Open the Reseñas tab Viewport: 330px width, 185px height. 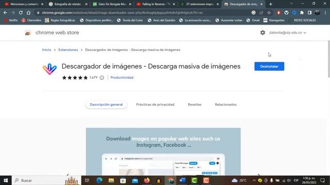(x=194, y=104)
